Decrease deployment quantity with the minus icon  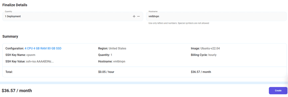(x=138, y=16)
